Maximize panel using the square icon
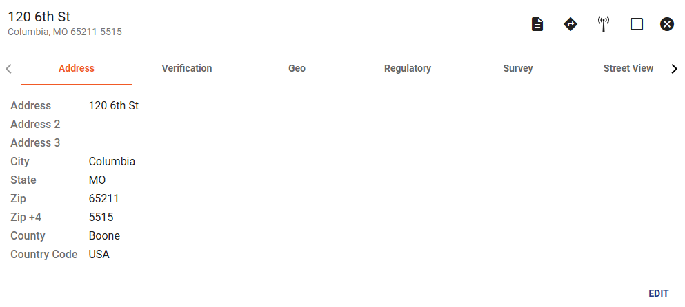Viewport: 685px width, 307px height. (x=637, y=24)
